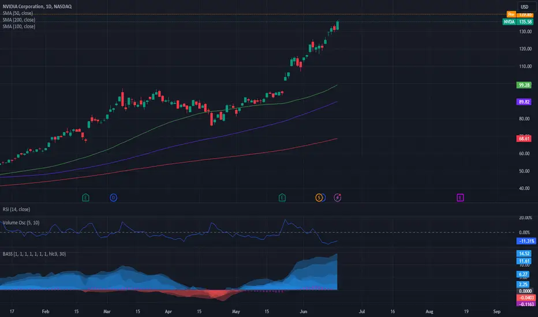The height and width of the screenshot is (317, 538).
Task: Click the 50.00 price axis label
Action: click(524, 171)
